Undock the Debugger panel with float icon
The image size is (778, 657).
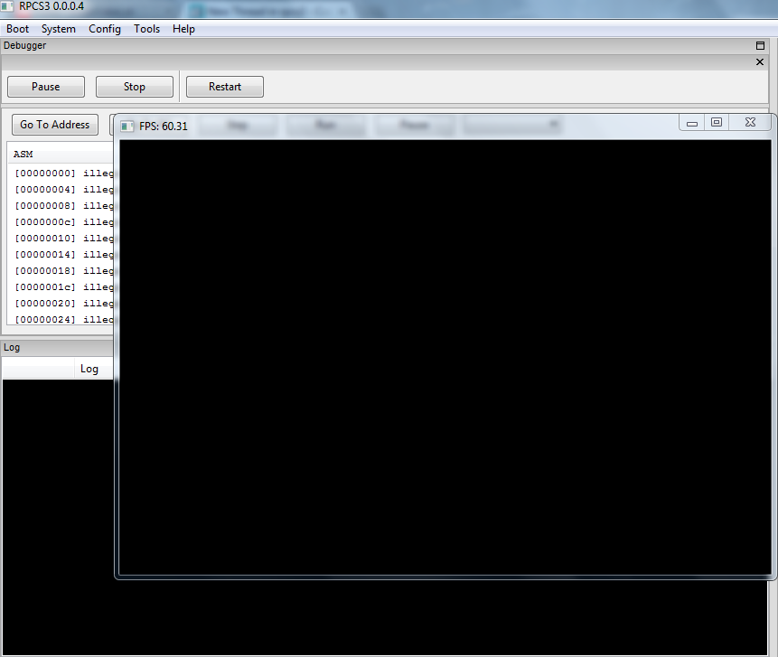(760, 45)
